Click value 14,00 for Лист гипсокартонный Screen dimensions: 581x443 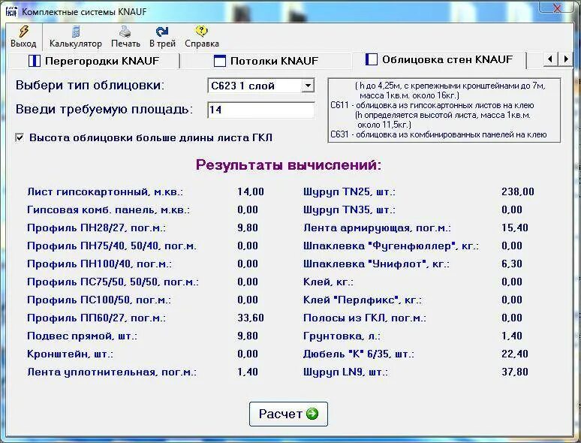[x=251, y=191]
